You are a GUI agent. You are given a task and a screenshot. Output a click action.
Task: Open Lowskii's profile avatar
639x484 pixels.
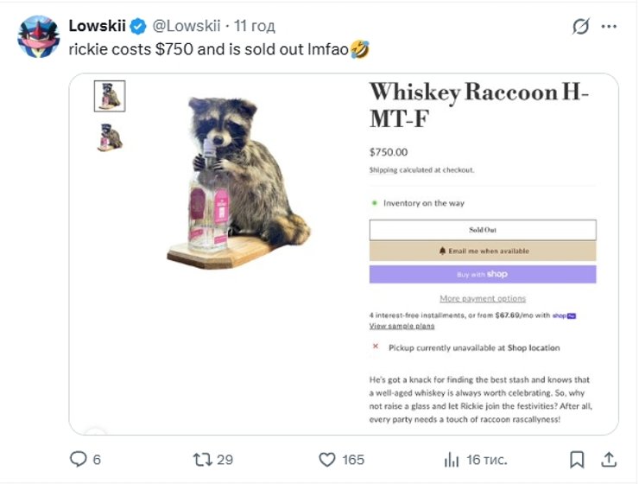(x=39, y=37)
